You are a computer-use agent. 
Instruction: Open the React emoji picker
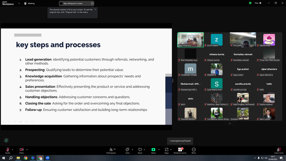point(140,151)
